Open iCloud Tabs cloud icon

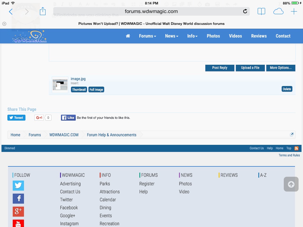[x=278, y=12]
